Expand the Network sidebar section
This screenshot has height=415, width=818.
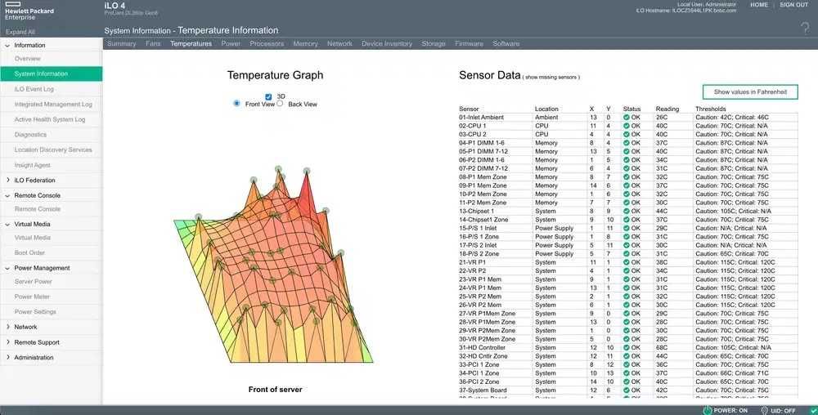pyautogui.click(x=7, y=327)
